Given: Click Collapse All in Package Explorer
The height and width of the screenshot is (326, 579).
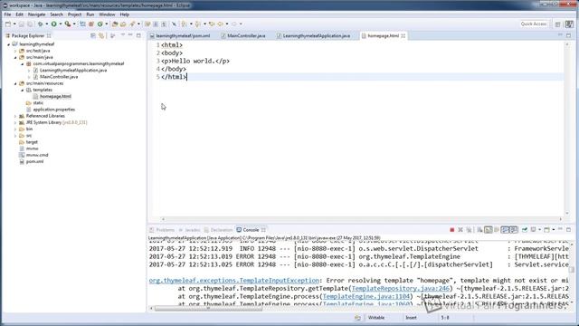Looking at the screenshot, I should (93, 35).
